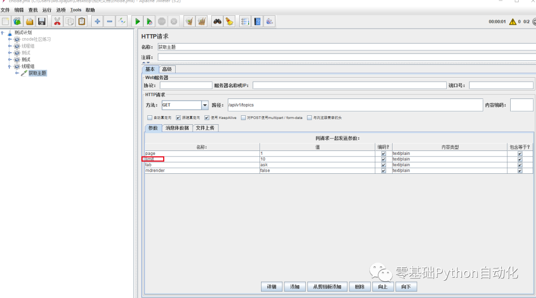Switch to the 文件上传 tab
536x298 pixels.
coord(205,128)
